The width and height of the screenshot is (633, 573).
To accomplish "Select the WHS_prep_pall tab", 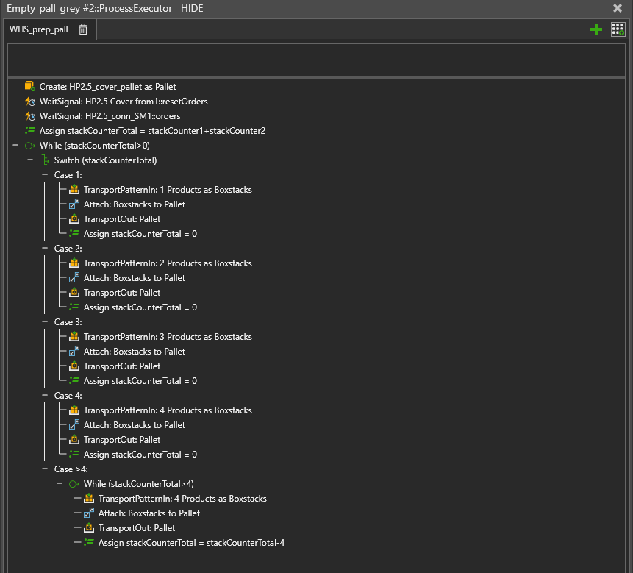I will coord(38,29).
